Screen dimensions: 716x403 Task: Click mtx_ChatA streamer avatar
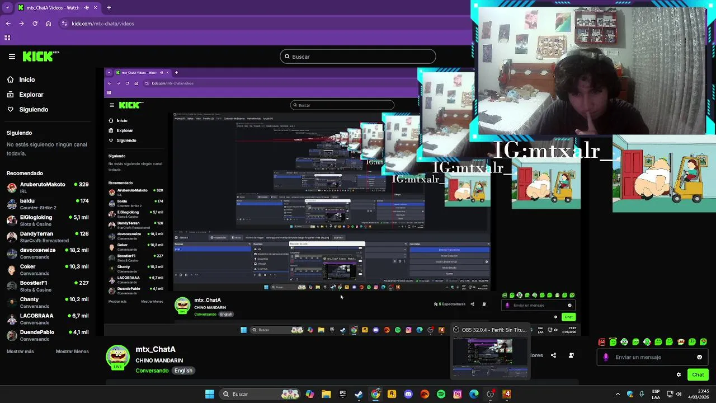tap(117, 358)
